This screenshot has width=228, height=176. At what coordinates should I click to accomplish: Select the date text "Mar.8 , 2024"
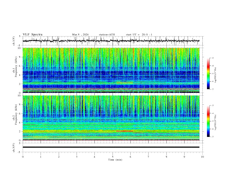80,35
